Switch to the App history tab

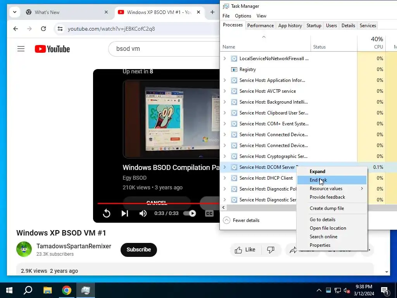point(290,25)
